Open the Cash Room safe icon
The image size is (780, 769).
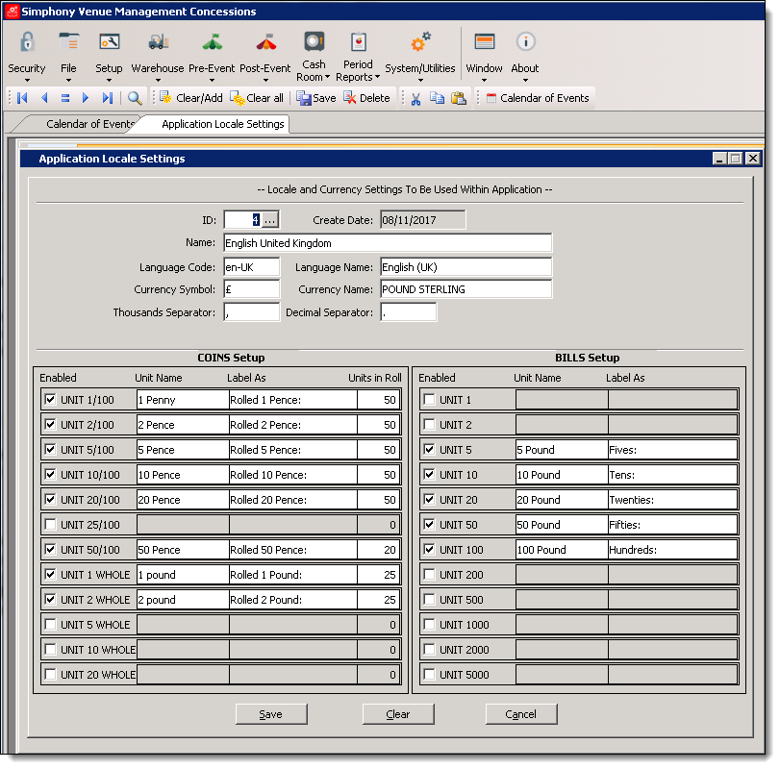point(314,41)
